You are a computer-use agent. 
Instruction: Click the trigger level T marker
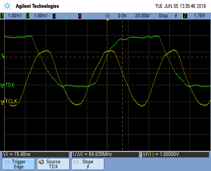tap(3, 56)
